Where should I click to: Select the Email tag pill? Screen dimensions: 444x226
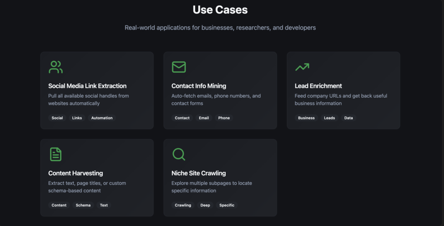[x=204, y=118]
